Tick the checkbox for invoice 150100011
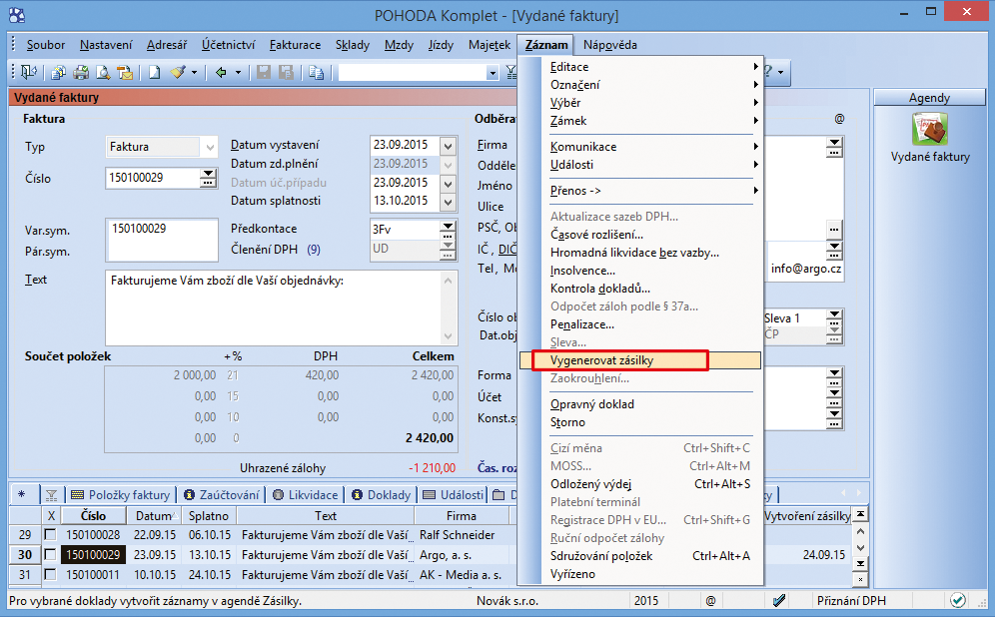The height and width of the screenshot is (617, 995). [50, 575]
